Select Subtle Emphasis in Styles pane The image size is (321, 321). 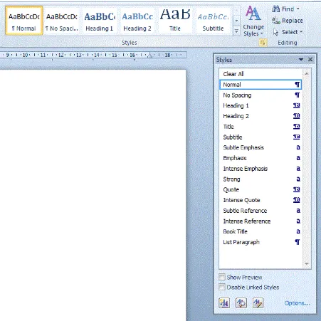click(x=261, y=147)
